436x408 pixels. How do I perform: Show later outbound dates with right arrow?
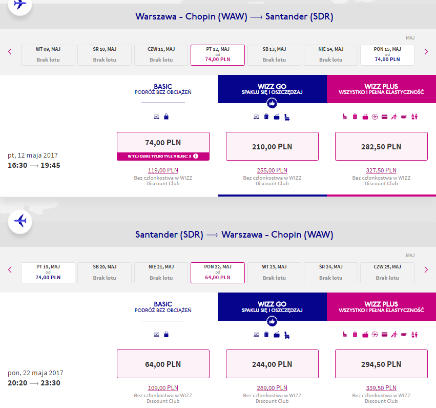tap(426, 51)
